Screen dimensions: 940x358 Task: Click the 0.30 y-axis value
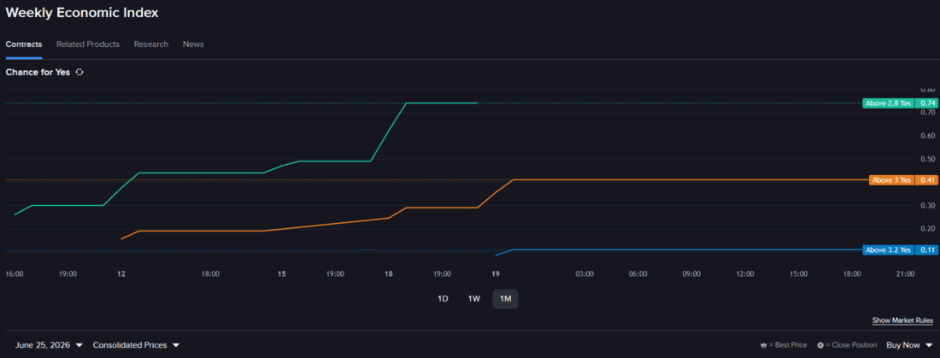click(928, 206)
